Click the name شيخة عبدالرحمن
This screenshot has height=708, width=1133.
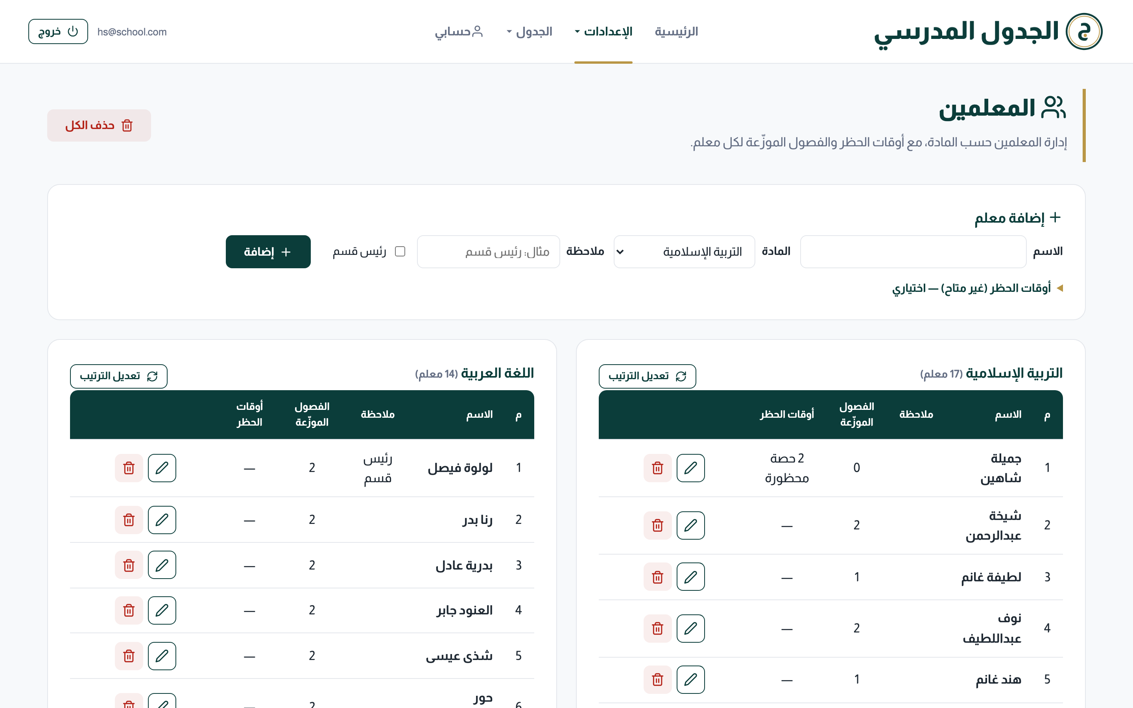[993, 525]
